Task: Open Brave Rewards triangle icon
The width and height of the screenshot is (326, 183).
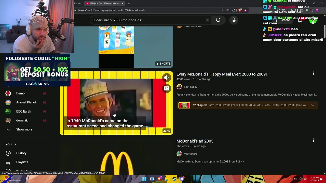Action: point(245,10)
